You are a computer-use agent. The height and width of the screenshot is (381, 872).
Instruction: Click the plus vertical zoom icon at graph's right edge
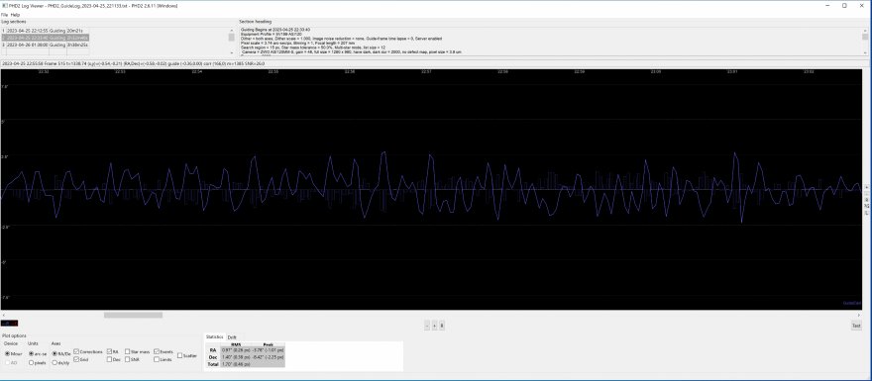pos(866,187)
